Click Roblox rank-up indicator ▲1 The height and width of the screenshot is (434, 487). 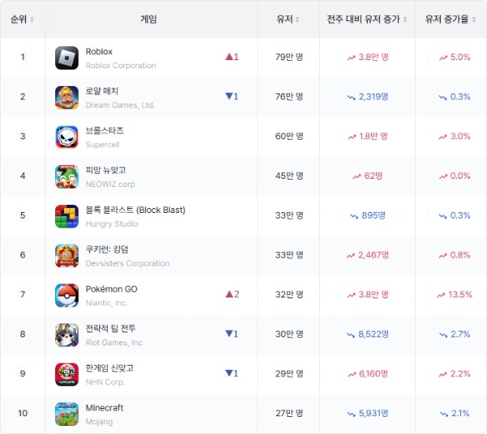click(x=232, y=57)
